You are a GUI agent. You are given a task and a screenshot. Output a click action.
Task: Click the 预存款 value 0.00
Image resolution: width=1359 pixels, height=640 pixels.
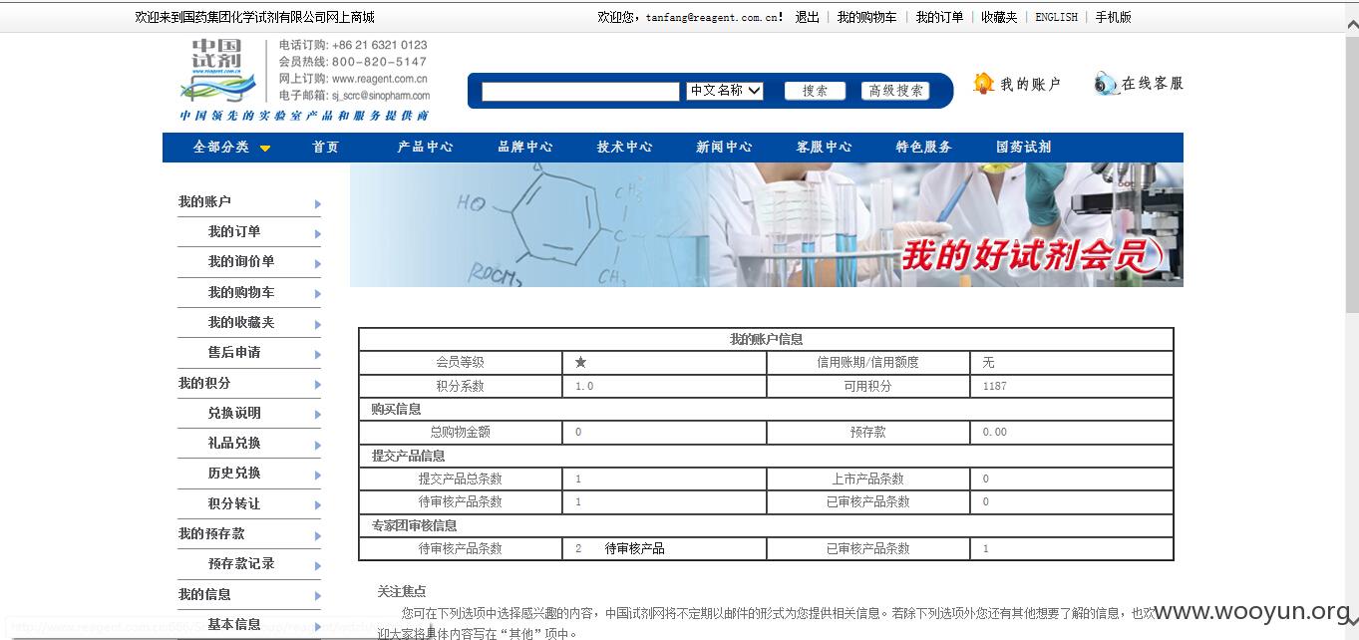[x=994, y=432]
